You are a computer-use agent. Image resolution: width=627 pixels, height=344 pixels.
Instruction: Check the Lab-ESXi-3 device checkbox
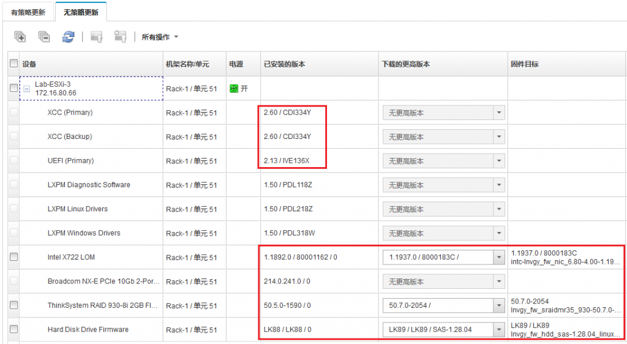point(13,88)
